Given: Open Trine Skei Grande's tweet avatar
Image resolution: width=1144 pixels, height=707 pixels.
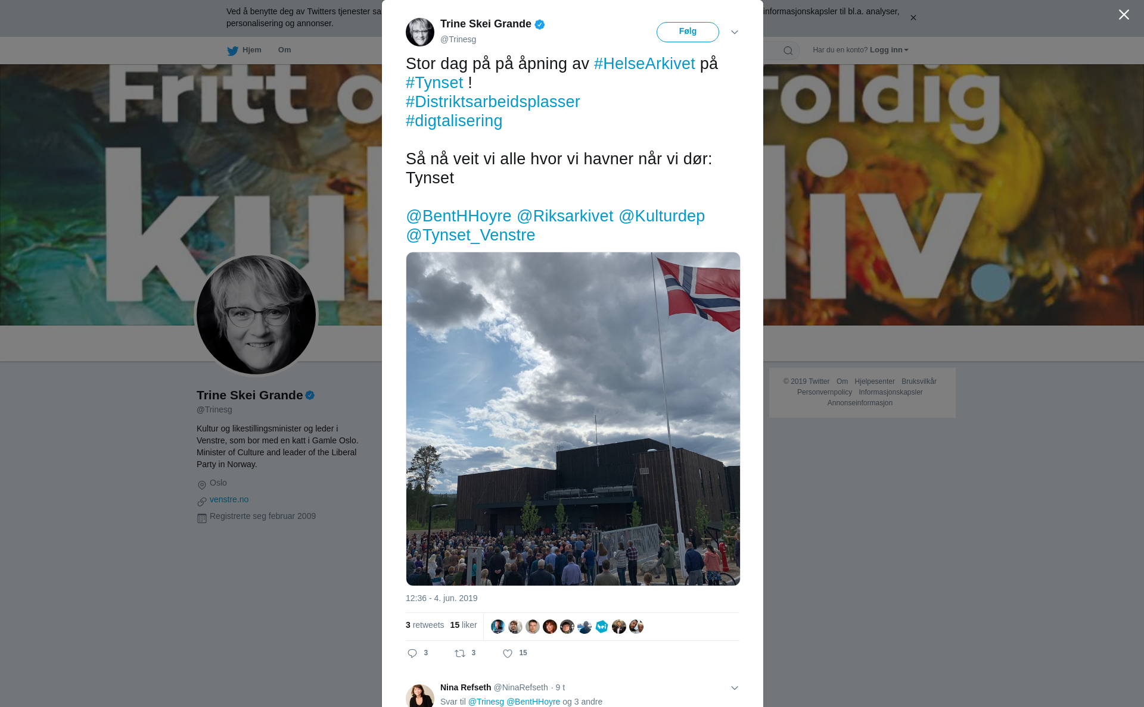Looking at the screenshot, I should (420, 32).
